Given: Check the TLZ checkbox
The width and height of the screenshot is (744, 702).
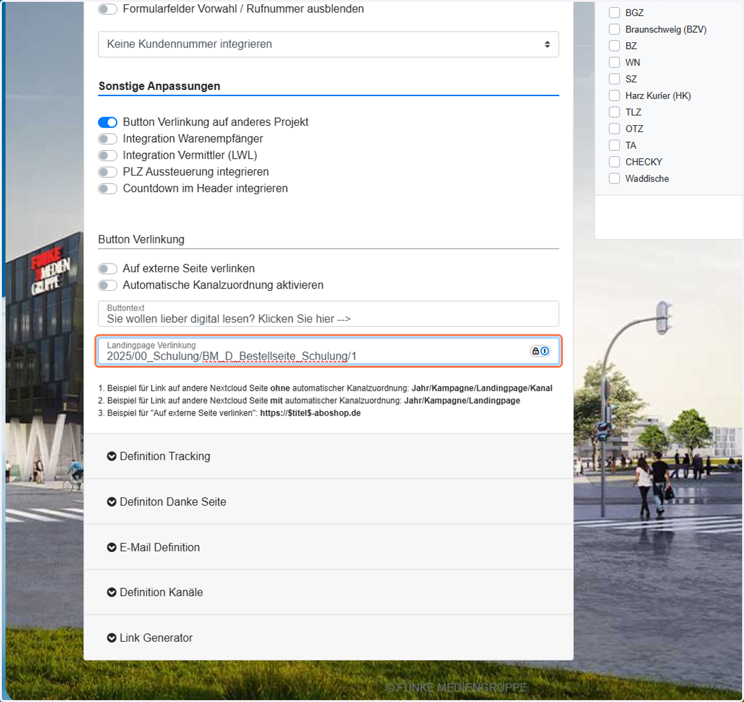Looking at the screenshot, I should pos(614,112).
